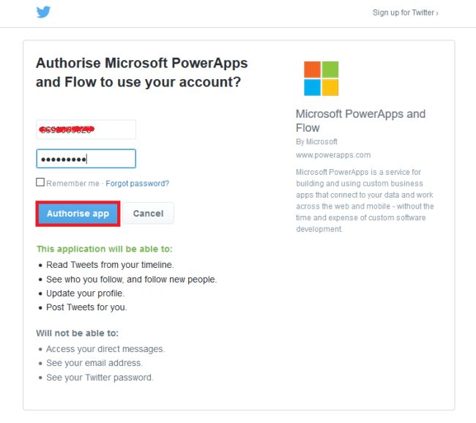476x423 pixels.
Task: Enable the Remember me checkbox
Action: 40,182
